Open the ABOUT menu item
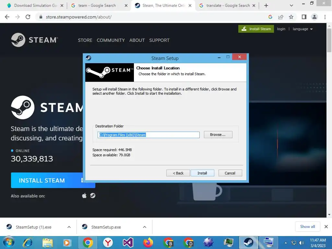Screen dimensions: 332x249 pos(137,40)
